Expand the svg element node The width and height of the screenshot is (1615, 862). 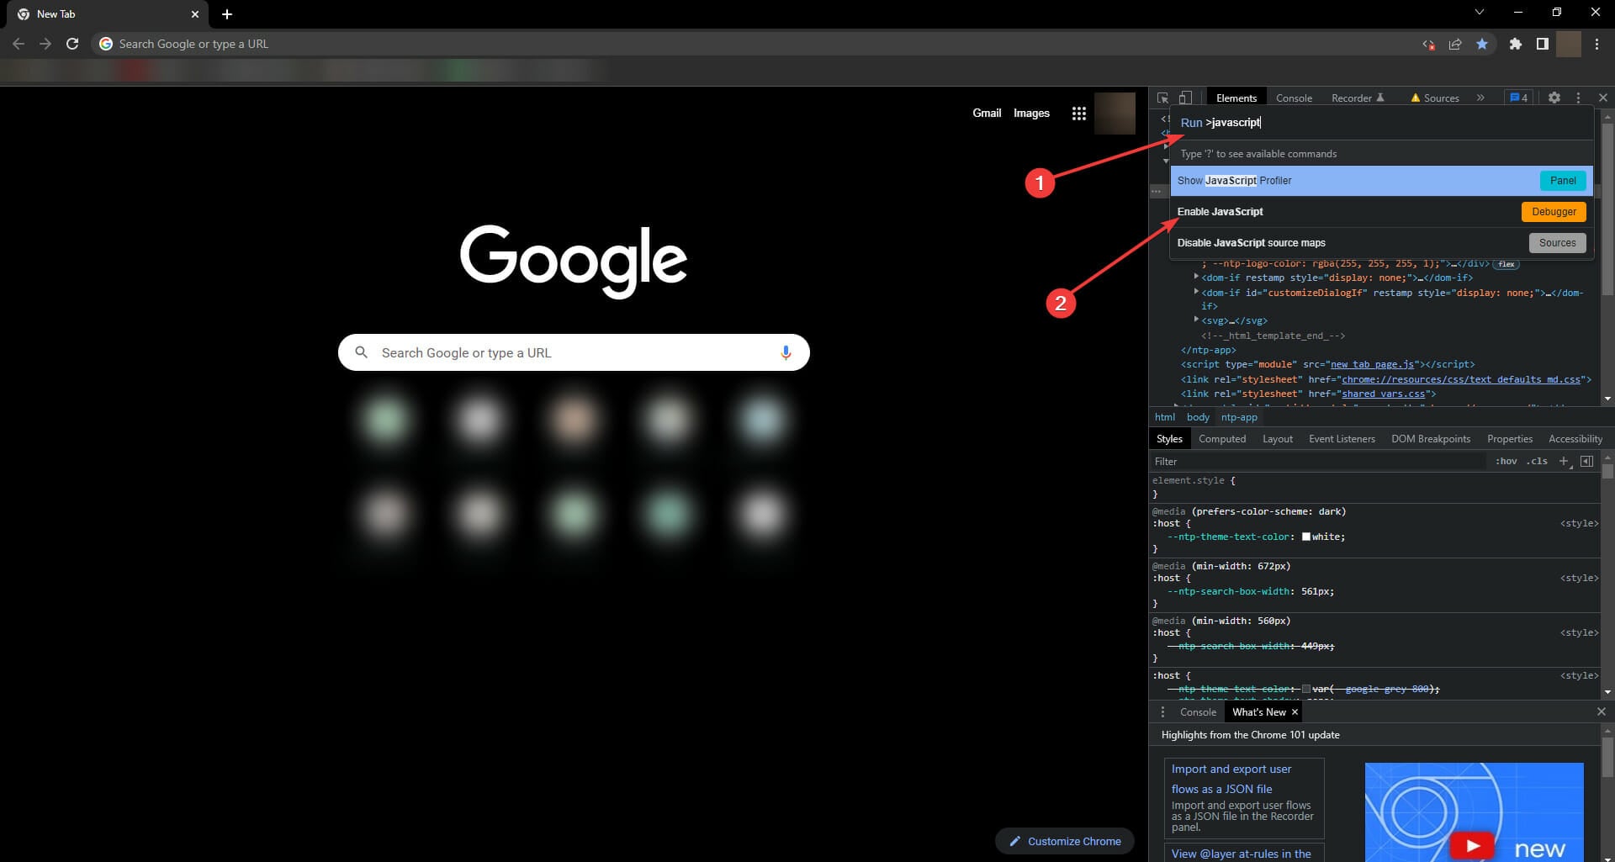1196,320
